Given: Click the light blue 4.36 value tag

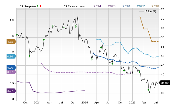Looking at the screenshot, I should (x=11, y=56).
